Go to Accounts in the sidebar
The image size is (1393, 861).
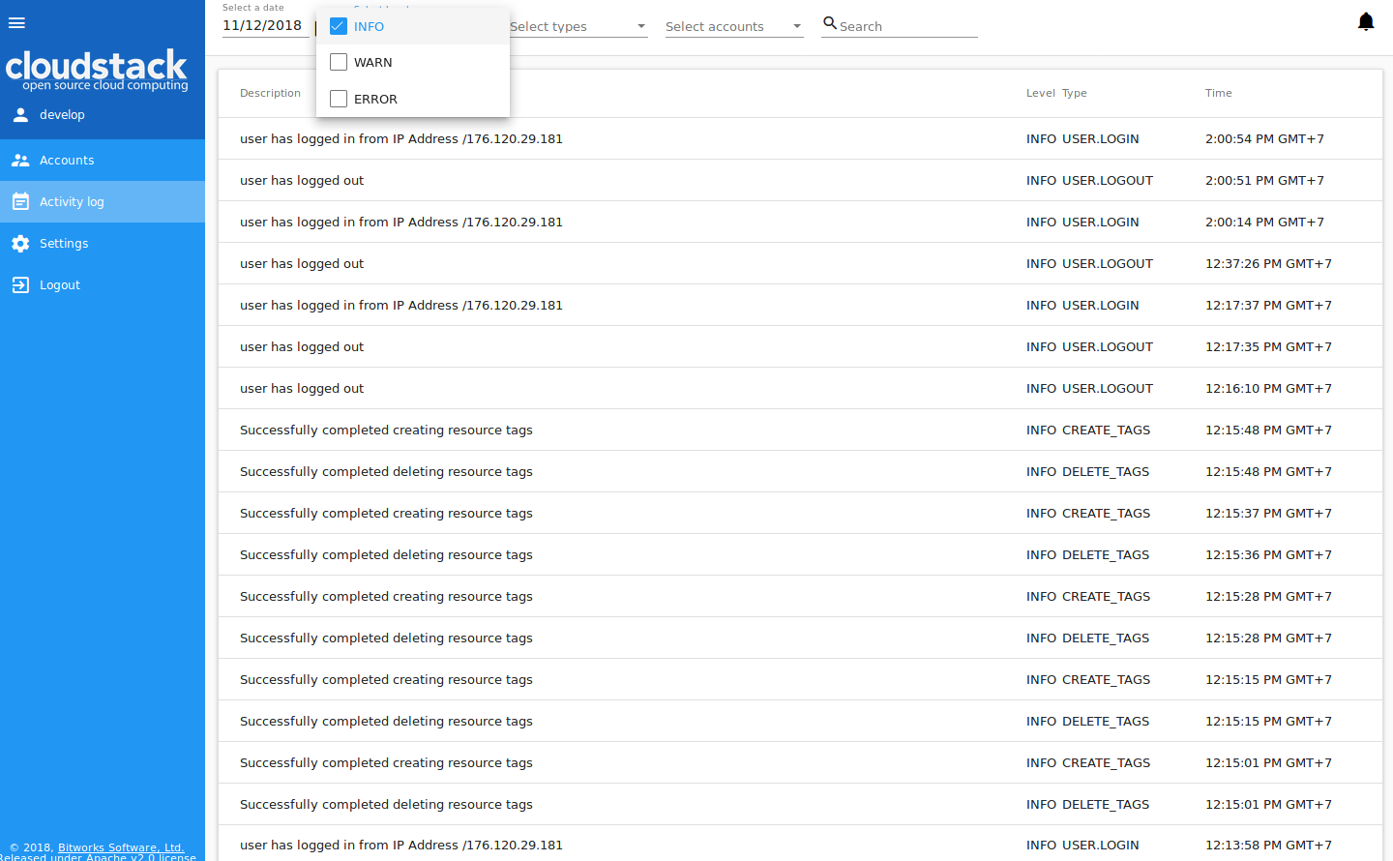pos(67,161)
